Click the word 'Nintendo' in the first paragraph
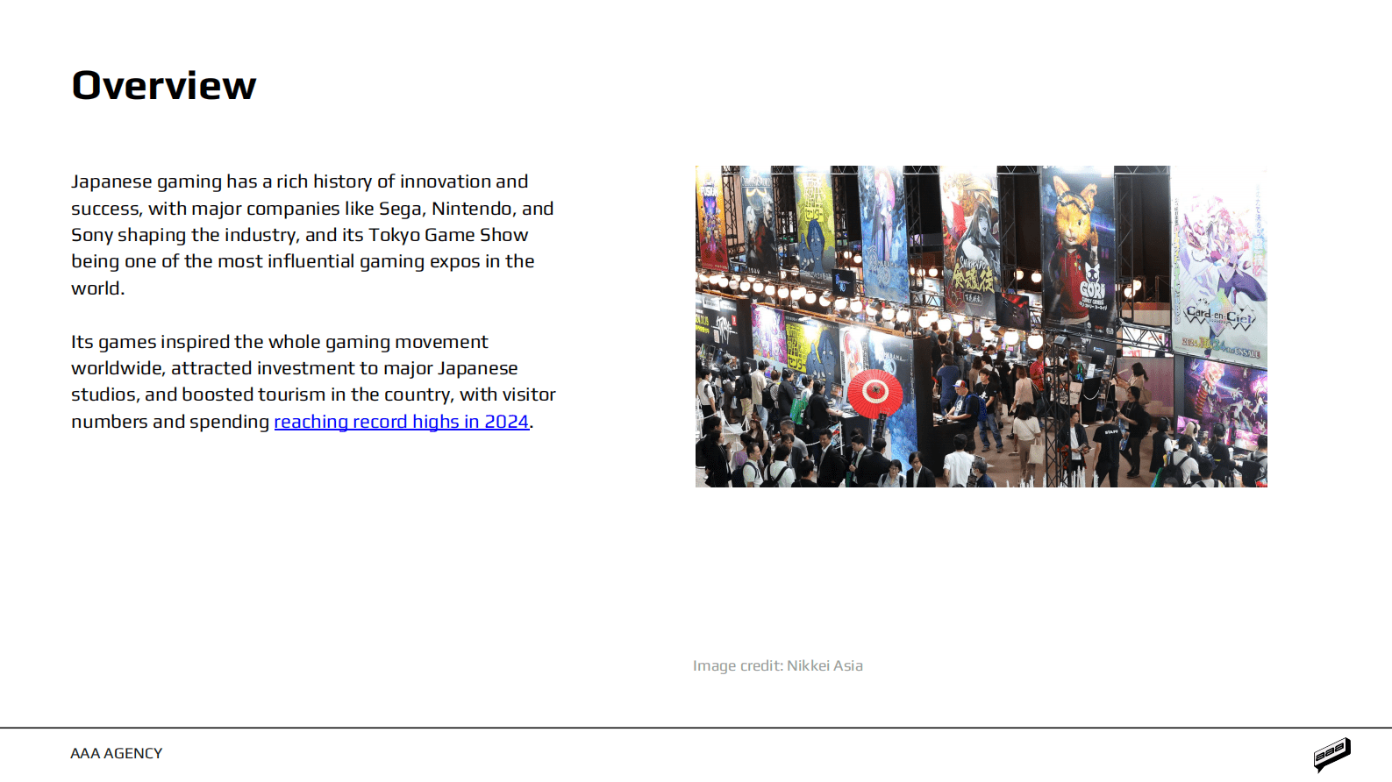The height and width of the screenshot is (782, 1392). pyautogui.click(x=471, y=209)
